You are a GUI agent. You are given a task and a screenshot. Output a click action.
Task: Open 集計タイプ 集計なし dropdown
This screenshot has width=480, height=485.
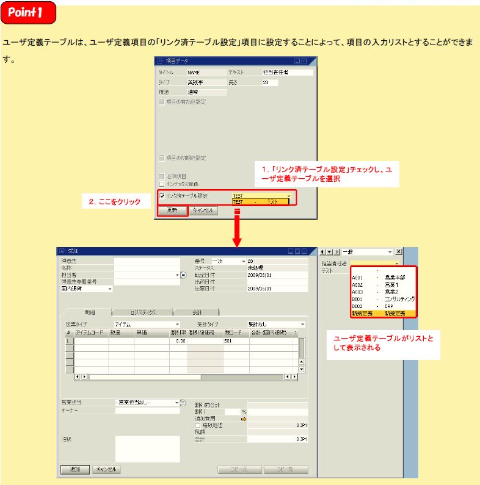[x=302, y=324]
